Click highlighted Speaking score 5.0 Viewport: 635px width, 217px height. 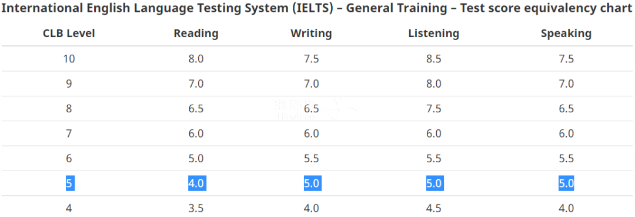click(x=566, y=183)
